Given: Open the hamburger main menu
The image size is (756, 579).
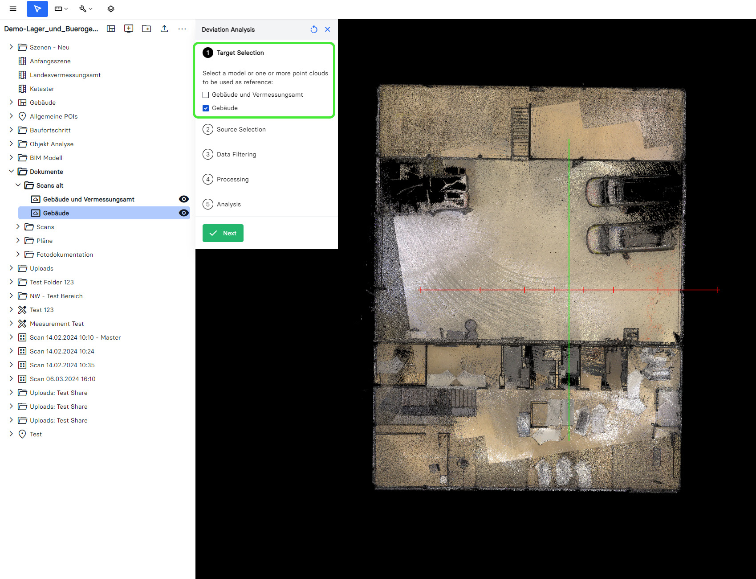Looking at the screenshot, I should click(x=13, y=9).
